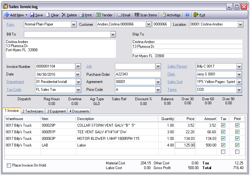Delete the invoice with the Delete icon
250x176 pixels.
(x=64, y=15)
